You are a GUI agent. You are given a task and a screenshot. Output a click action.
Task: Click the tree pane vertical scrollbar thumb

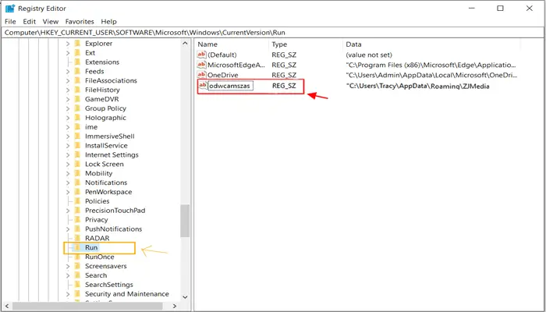[x=185, y=221]
